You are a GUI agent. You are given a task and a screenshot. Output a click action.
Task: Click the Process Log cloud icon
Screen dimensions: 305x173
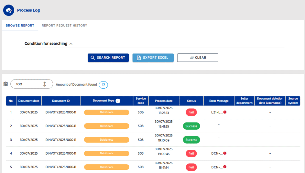[9, 10]
